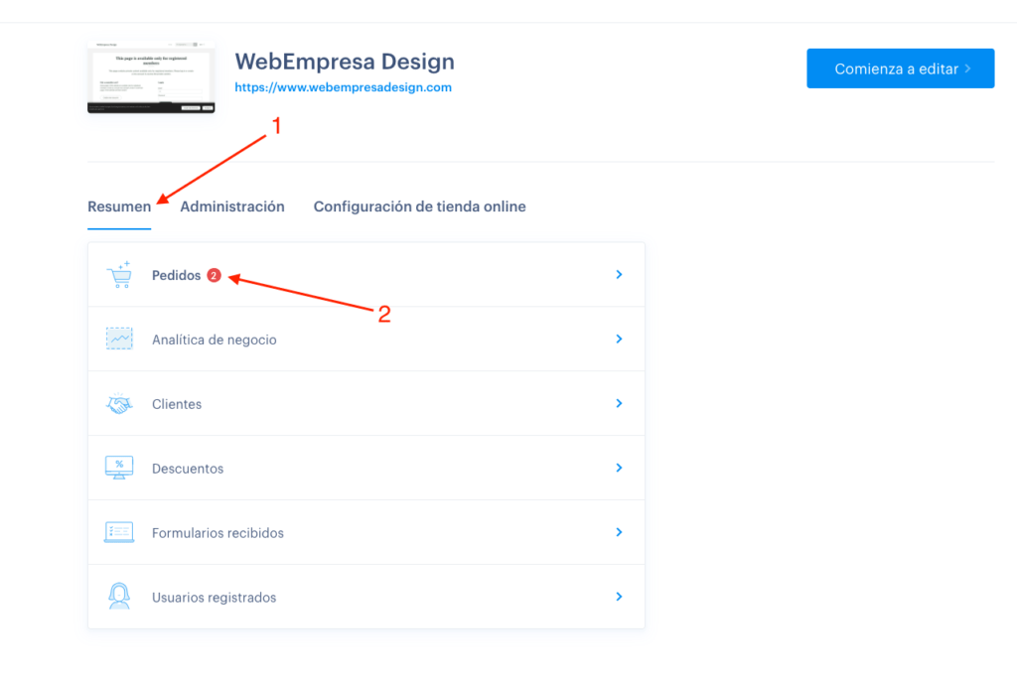Click the Comienza a editar button
Viewport: 1017px width, 684px height.
[900, 68]
